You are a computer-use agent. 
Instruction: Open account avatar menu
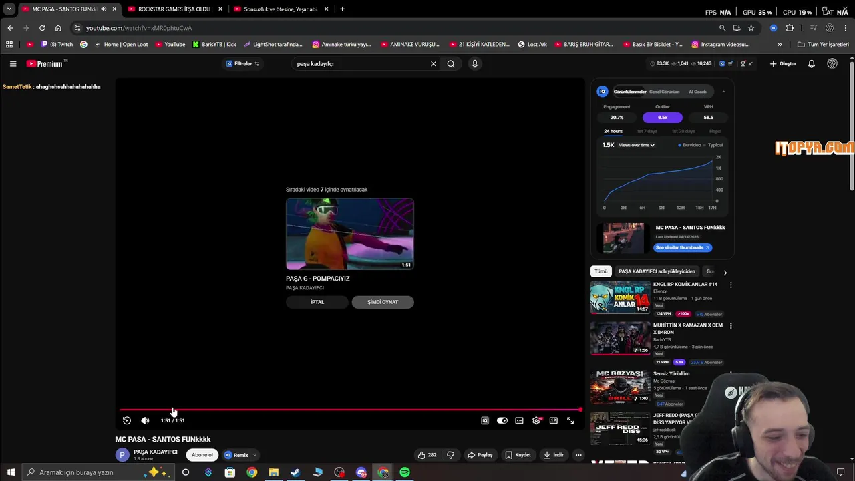pyautogui.click(x=832, y=64)
